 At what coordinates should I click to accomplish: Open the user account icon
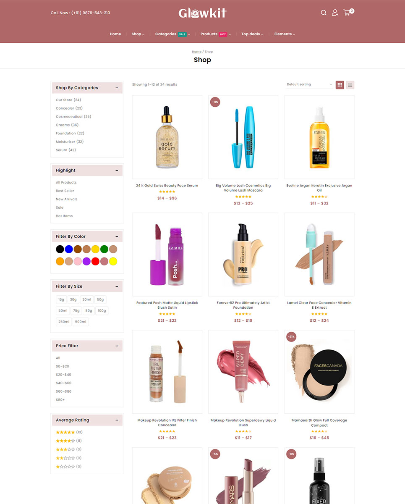[x=335, y=13]
